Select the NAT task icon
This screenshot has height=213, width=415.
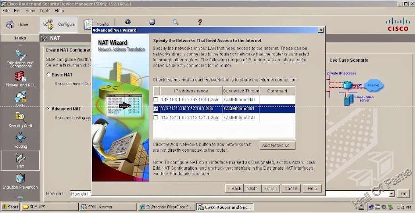(x=20, y=160)
